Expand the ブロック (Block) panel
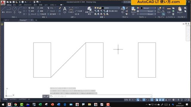Viewport: 191px width, 107px height. [125, 17]
